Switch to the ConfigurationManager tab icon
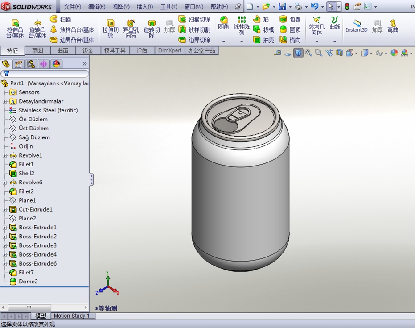 pos(31,64)
